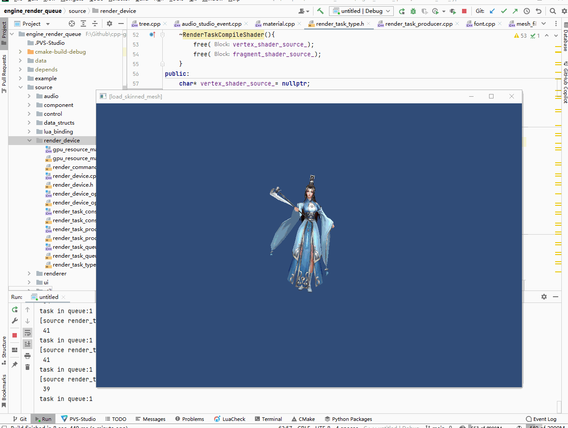Open the Pull Requests side panel

pyautogui.click(x=4, y=73)
